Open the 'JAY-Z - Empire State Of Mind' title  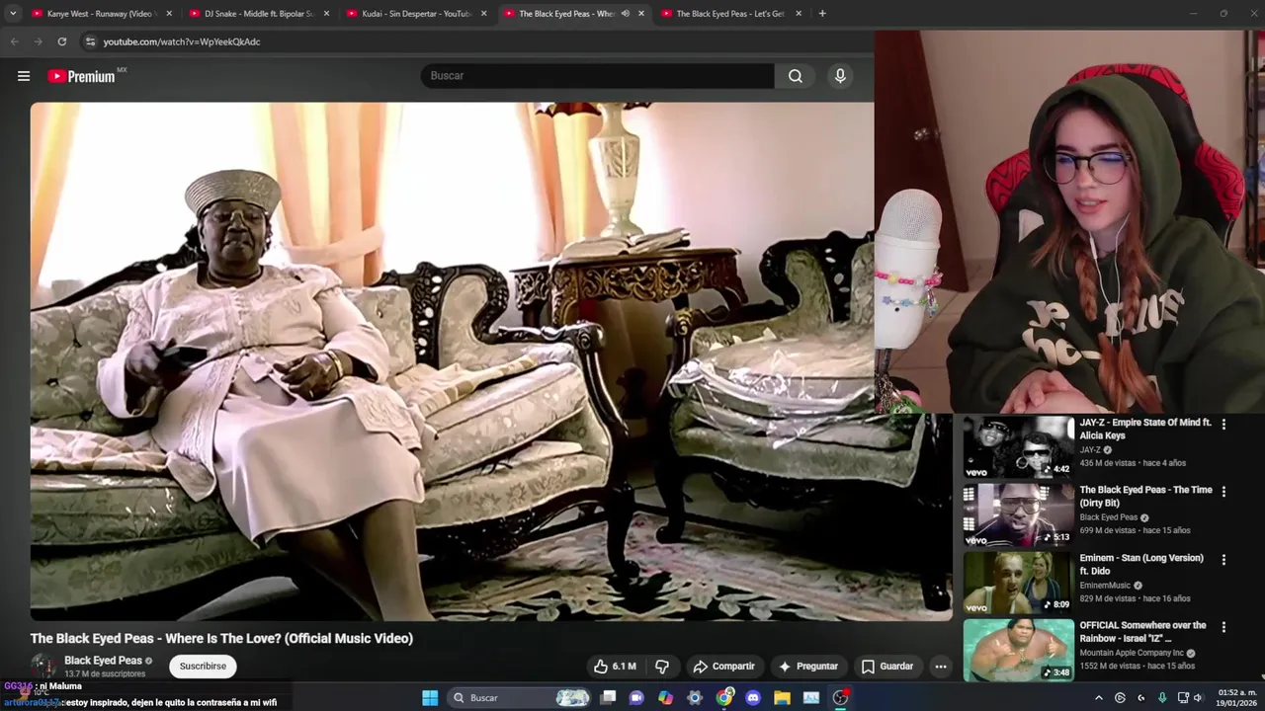click(1145, 429)
